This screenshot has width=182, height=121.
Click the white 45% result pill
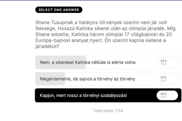pyautogui.click(x=167, y=95)
